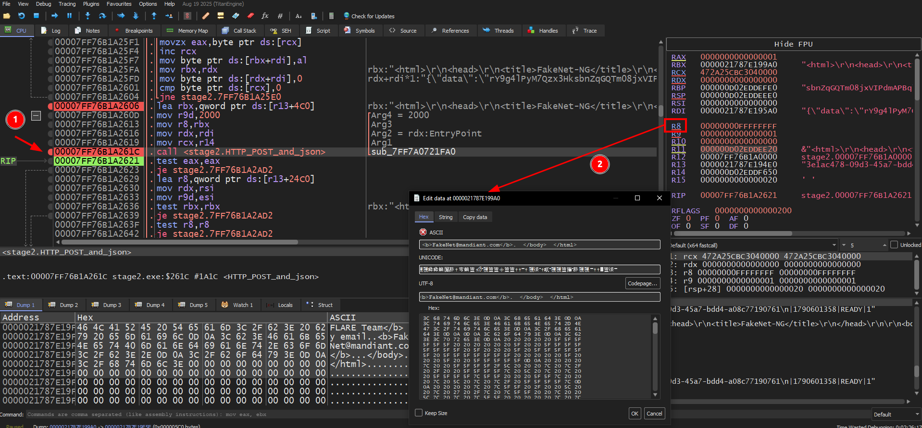Click the R11 register label
Screen dimensions: 922x428
click(x=678, y=149)
